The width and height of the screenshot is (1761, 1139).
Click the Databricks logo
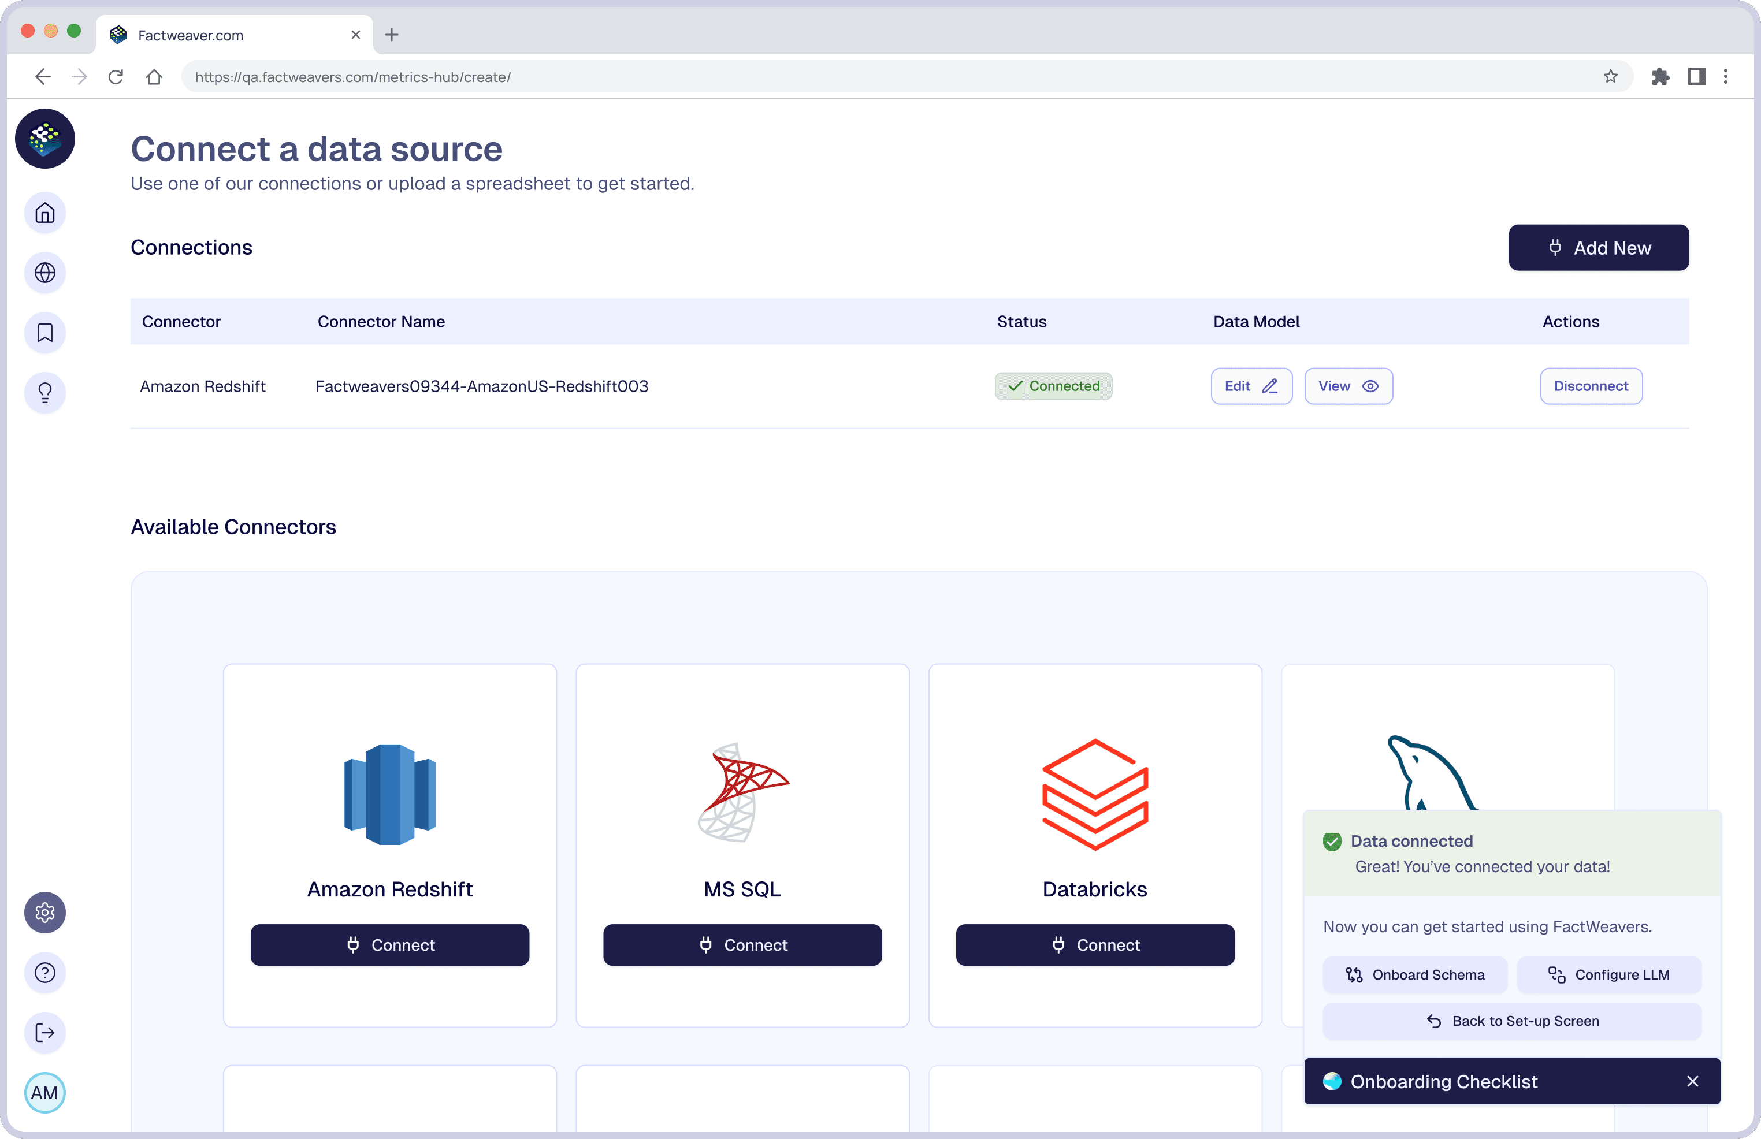tap(1095, 794)
